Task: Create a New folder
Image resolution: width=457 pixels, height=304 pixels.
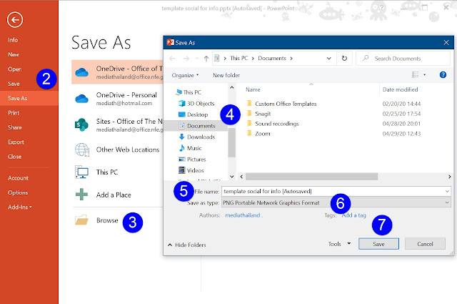Action: tap(226, 75)
